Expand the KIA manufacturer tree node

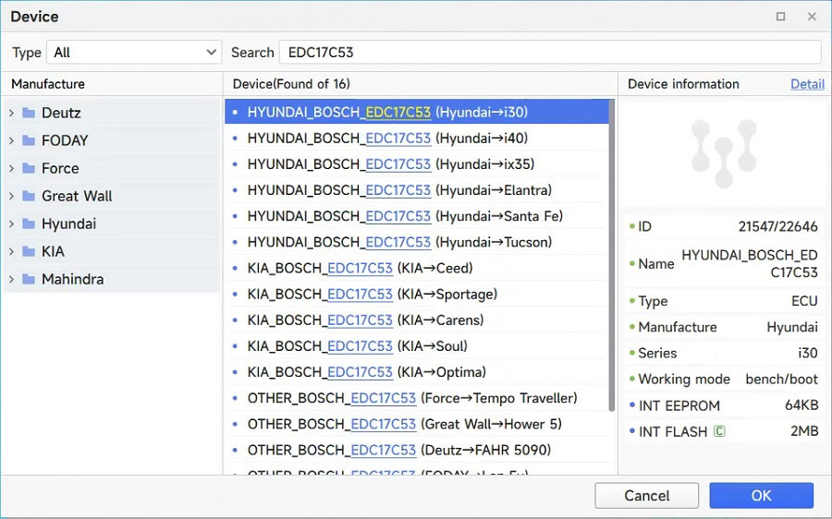(11, 251)
